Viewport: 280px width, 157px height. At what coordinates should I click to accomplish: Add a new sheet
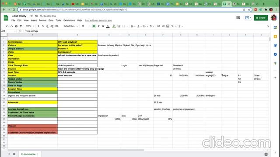9,154
